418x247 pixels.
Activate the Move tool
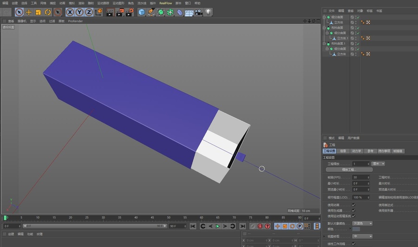[29, 12]
